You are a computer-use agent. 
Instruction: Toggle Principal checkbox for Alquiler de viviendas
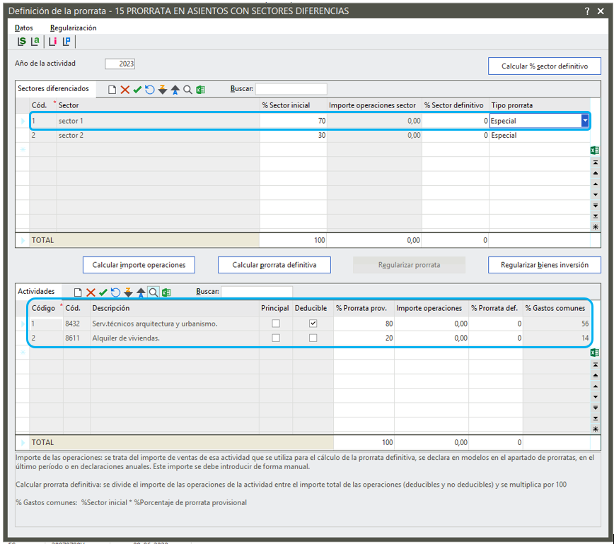pyautogui.click(x=276, y=338)
